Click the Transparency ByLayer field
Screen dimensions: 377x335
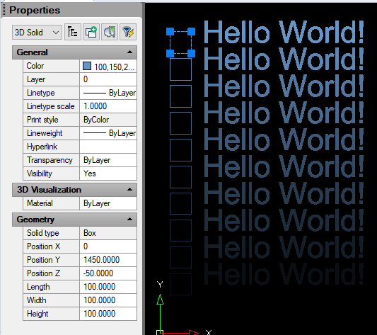click(108, 160)
